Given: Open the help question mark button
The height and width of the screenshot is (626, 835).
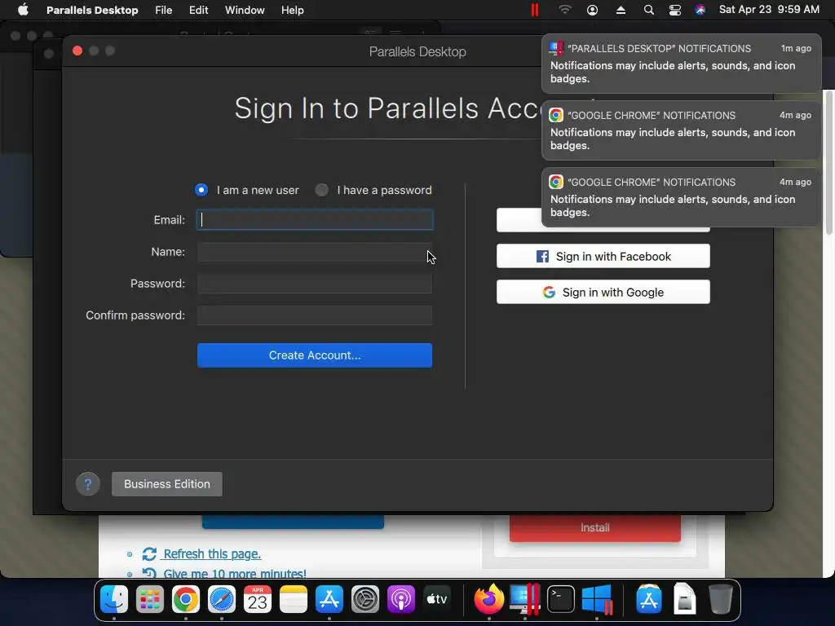Looking at the screenshot, I should [x=88, y=484].
